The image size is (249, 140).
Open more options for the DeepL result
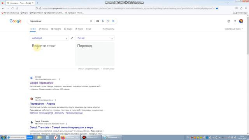67,124
